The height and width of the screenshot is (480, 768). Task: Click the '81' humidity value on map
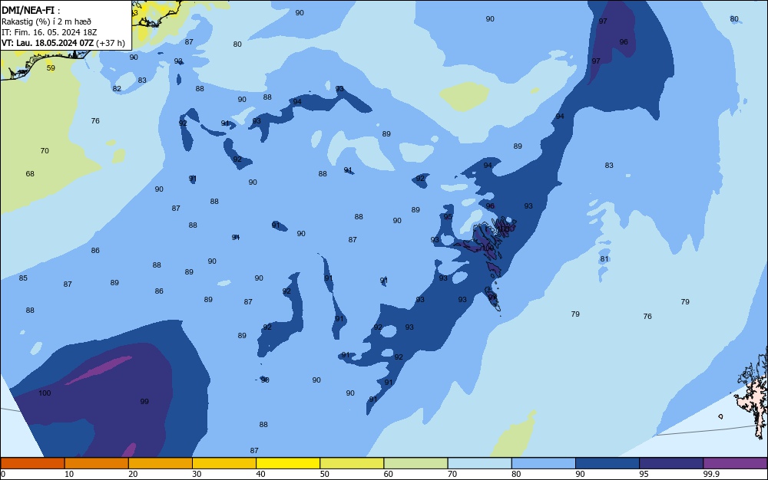tap(604, 259)
